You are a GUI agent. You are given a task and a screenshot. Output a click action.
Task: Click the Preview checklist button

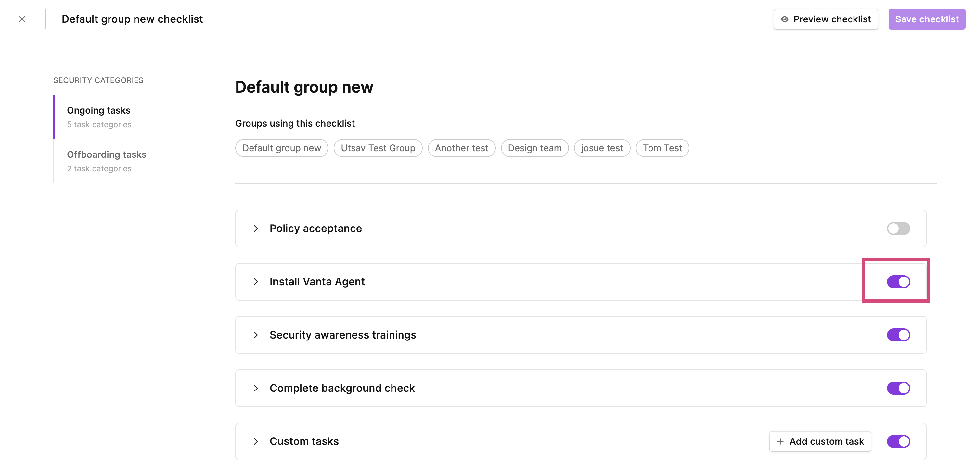tap(826, 19)
